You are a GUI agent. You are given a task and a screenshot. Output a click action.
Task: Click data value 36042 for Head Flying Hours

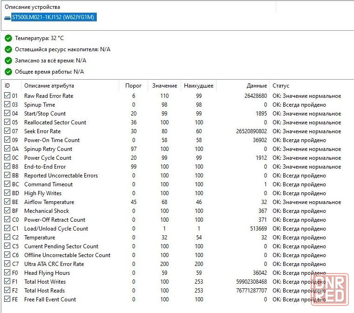pos(260,273)
